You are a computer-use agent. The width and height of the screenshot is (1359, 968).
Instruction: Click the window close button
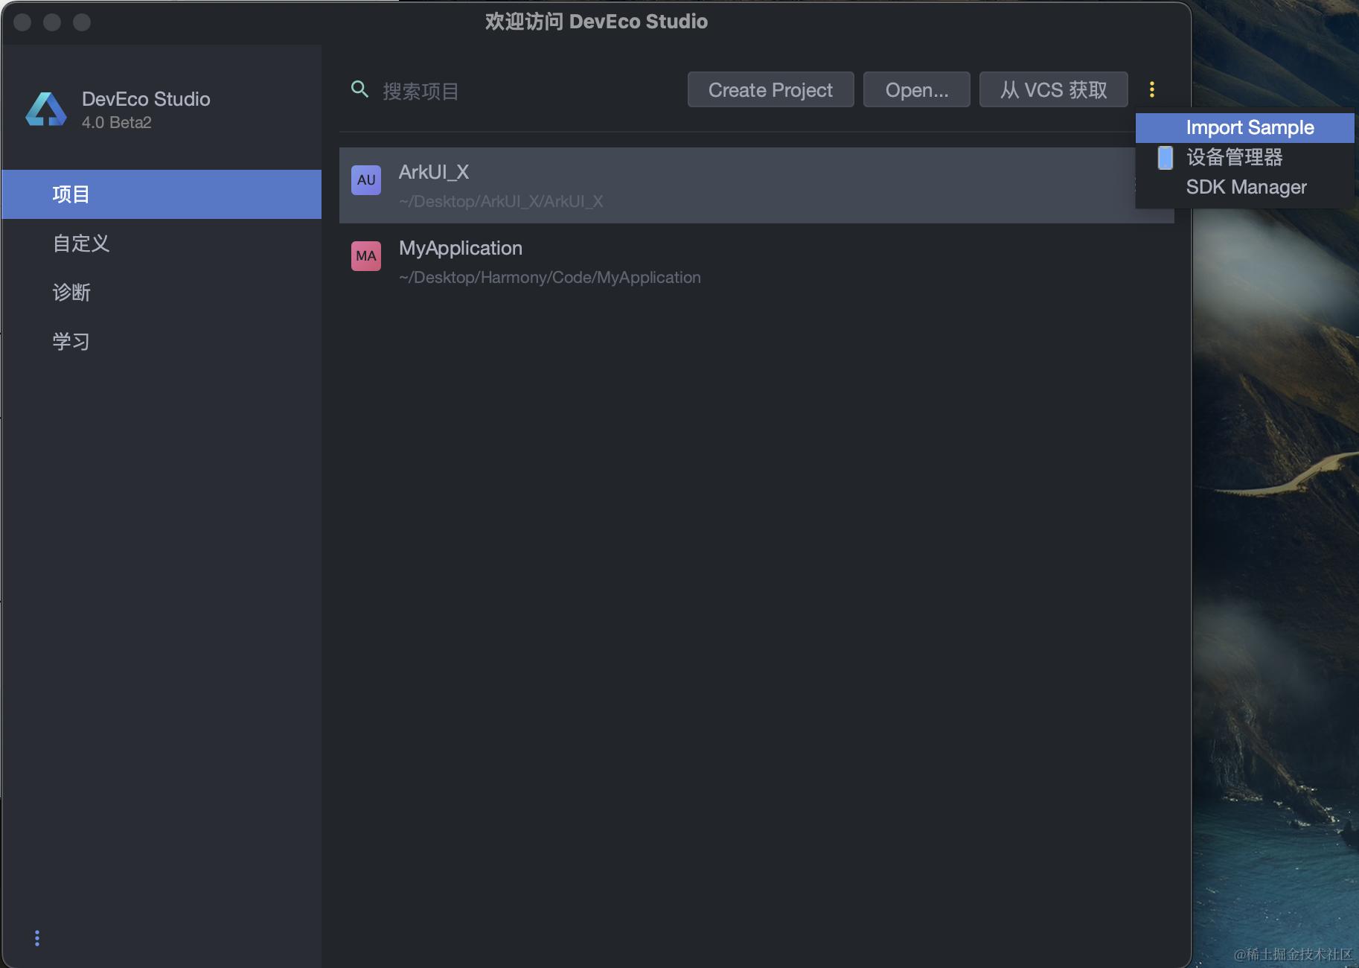point(22,22)
